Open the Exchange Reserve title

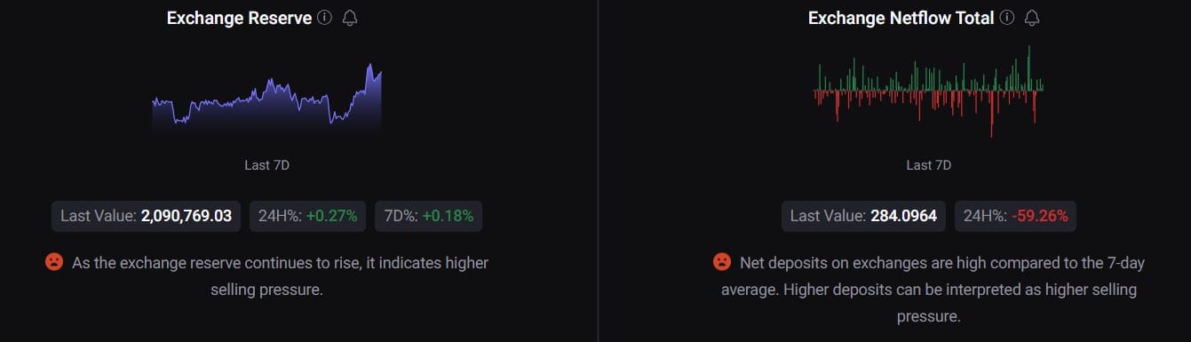pyautogui.click(x=239, y=18)
